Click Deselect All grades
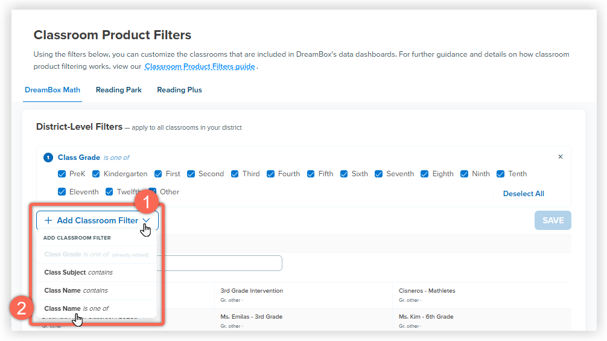This screenshot has width=607, height=341. click(x=523, y=194)
